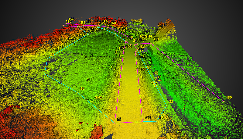
Task: Click point label 102
Action: coord(129,47)
